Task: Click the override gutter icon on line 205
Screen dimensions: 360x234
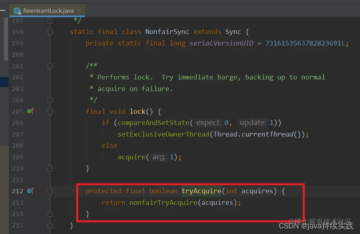Action: pos(30,111)
